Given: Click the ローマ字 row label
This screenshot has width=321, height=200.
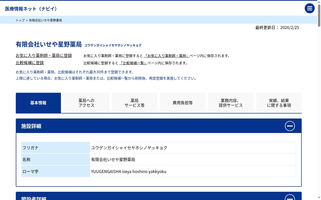Looking at the screenshot, I should [x=56, y=171].
